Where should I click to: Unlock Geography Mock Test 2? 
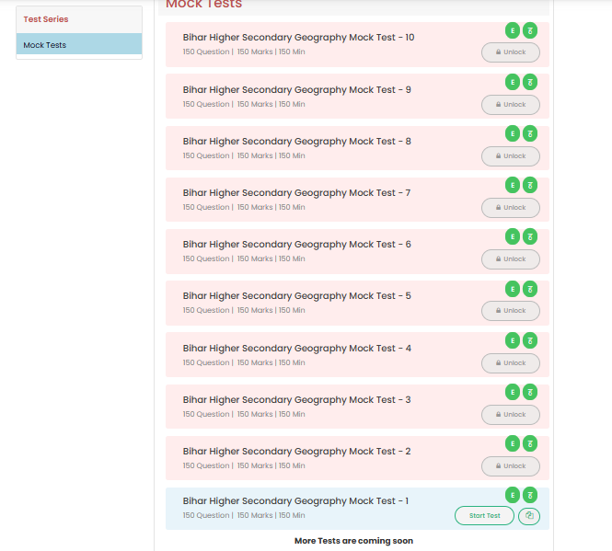coord(511,465)
